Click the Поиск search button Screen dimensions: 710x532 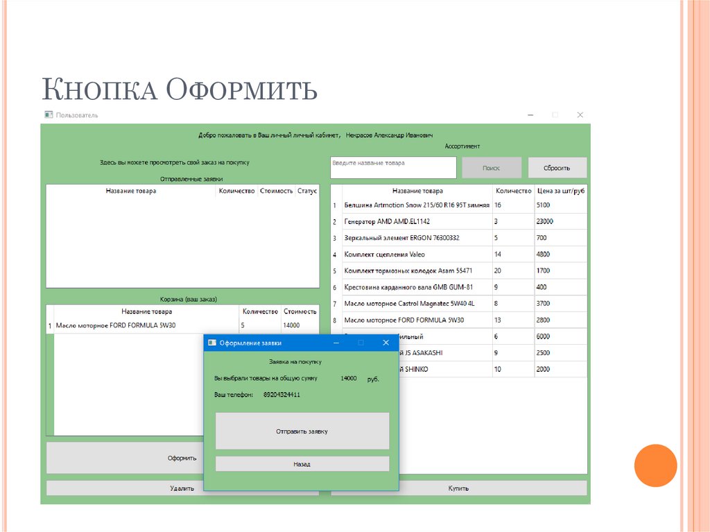pos(491,168)
